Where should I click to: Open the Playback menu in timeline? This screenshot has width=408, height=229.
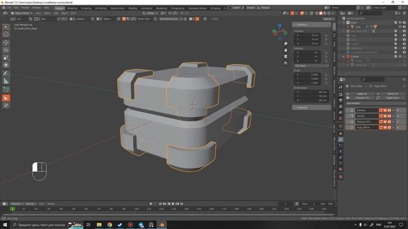(x=17, y=204)
